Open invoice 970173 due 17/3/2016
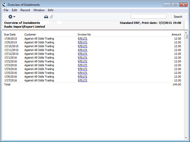 82,65
